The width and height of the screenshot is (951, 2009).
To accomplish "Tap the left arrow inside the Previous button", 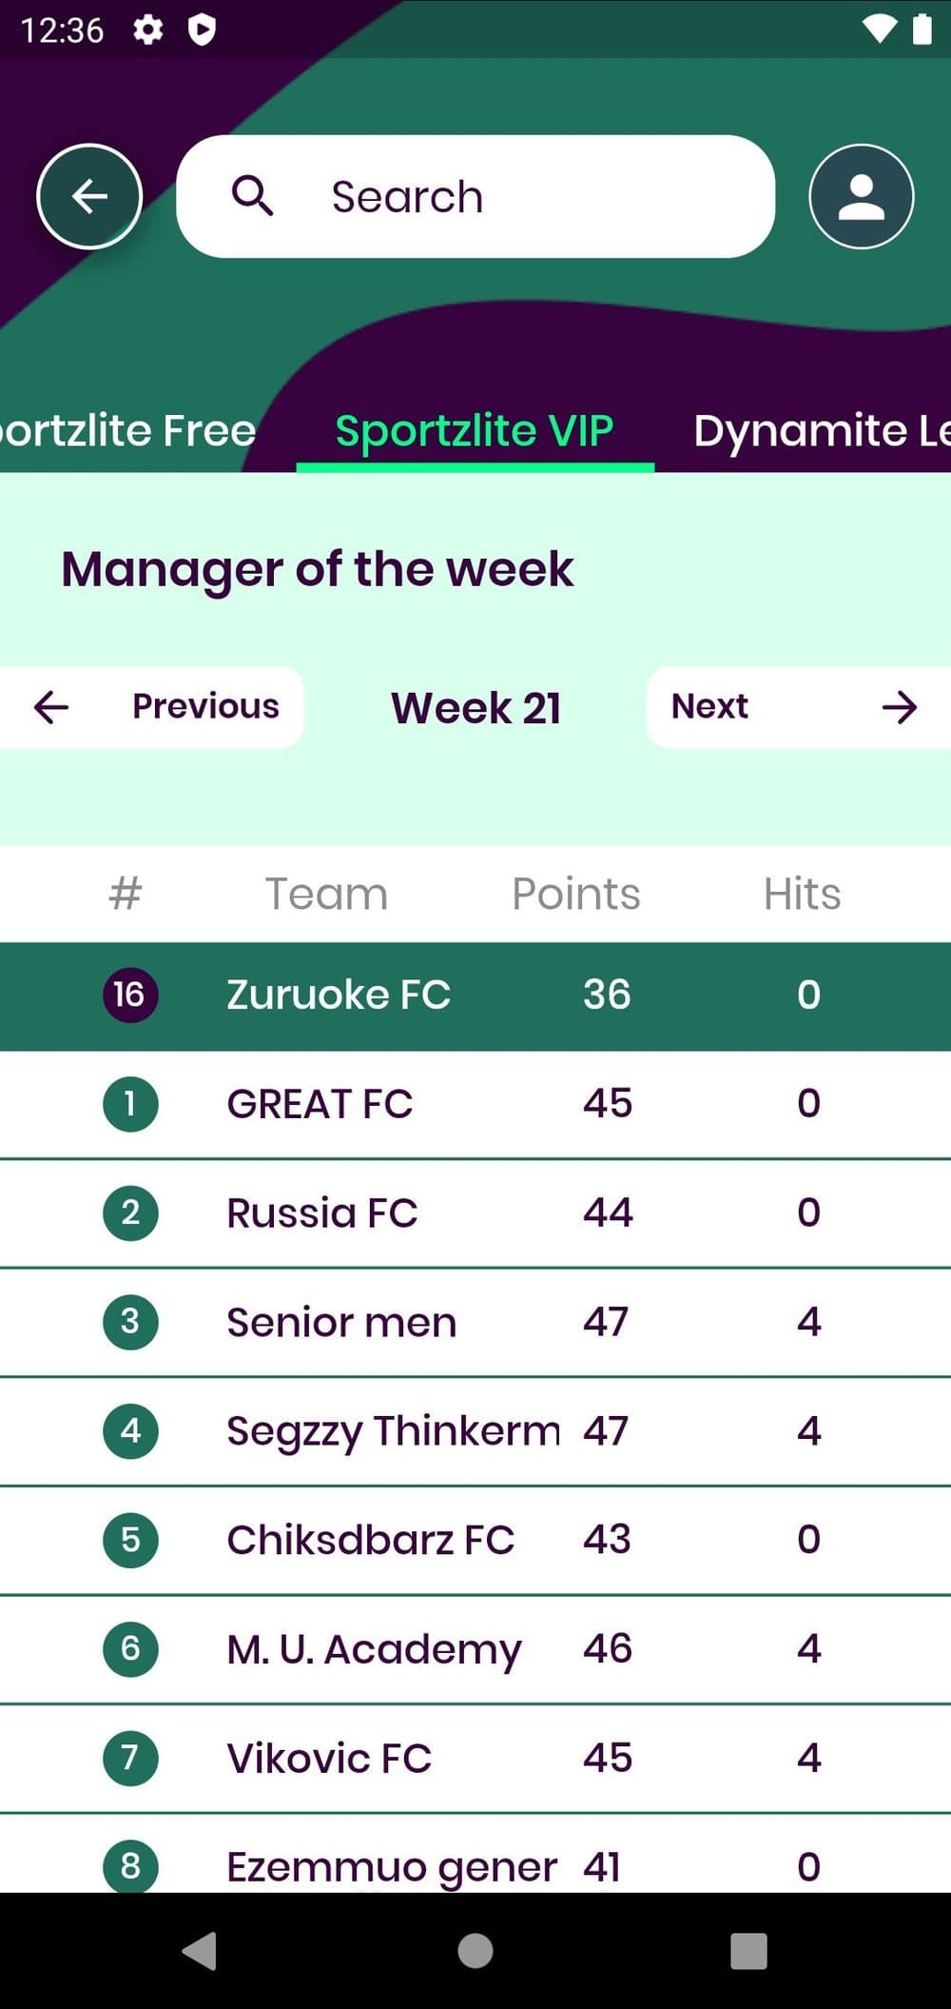I will pyautogui.click(x=52, y=707).
